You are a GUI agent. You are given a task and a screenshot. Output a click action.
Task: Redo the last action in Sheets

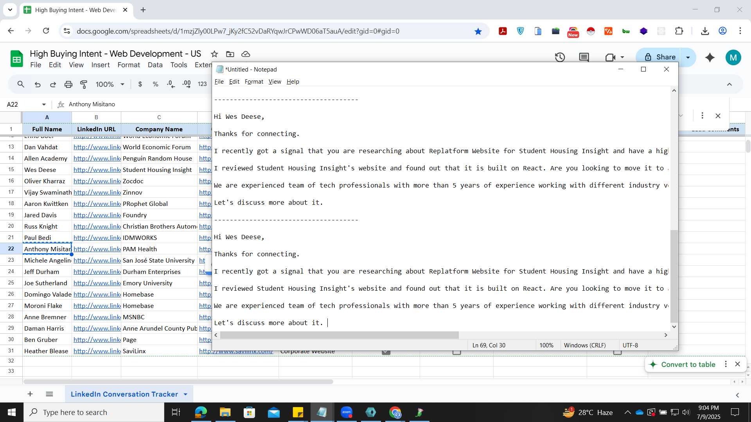[53, 84]
